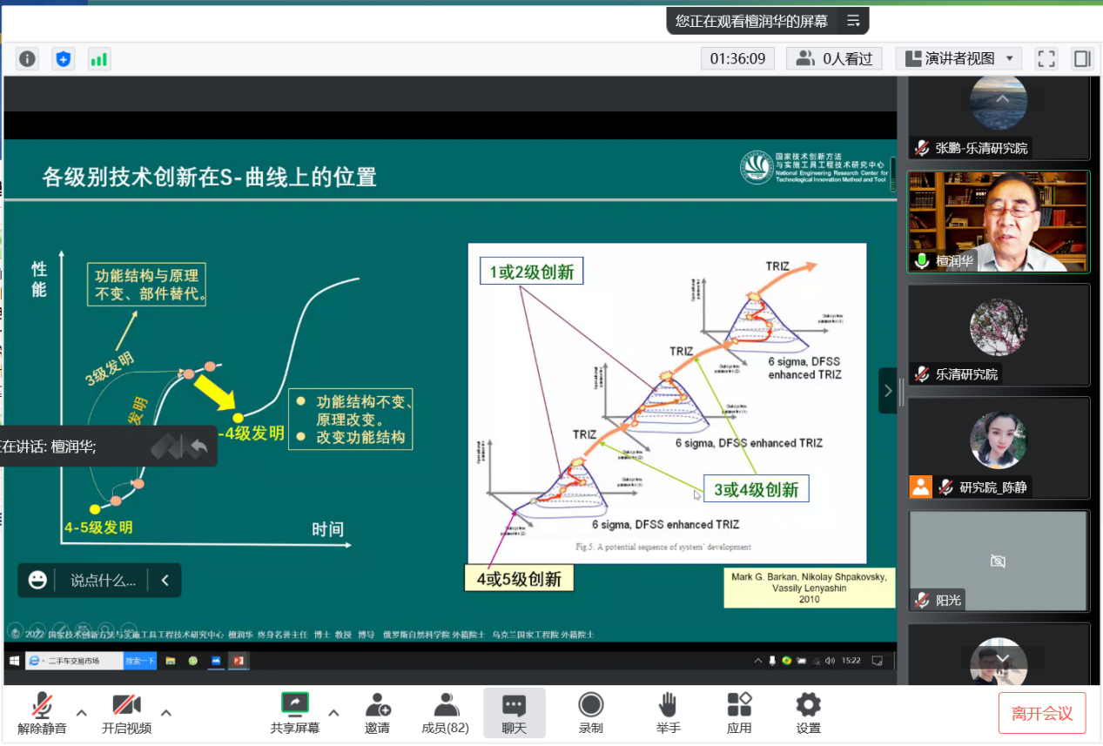Click the 说点什么 message input field
The image size is (1103, 746).
click(103, 581)
